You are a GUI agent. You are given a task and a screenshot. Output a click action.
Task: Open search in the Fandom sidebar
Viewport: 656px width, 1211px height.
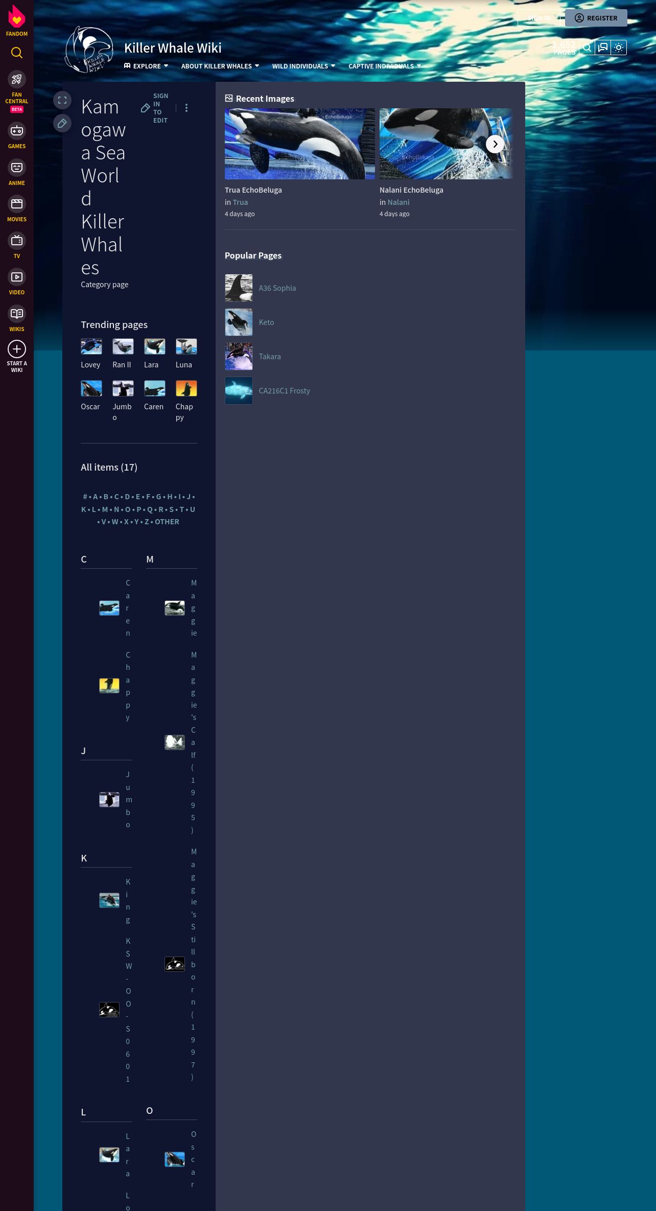point(17,53)
